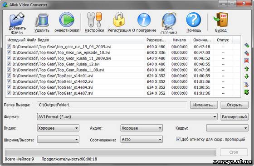Click the Открыть output folder button
Viewport: 254px width, 166px height.
coord(234,105)
